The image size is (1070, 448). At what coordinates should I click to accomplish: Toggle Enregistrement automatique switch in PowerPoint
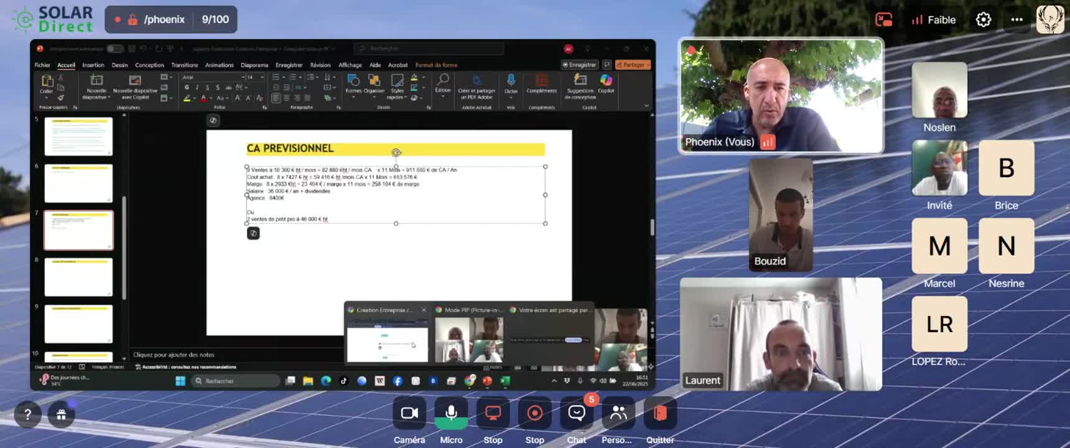114,49
